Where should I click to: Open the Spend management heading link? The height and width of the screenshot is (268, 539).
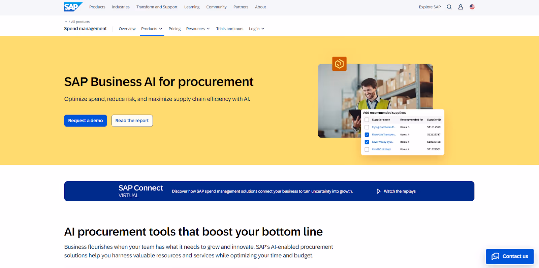85,29
